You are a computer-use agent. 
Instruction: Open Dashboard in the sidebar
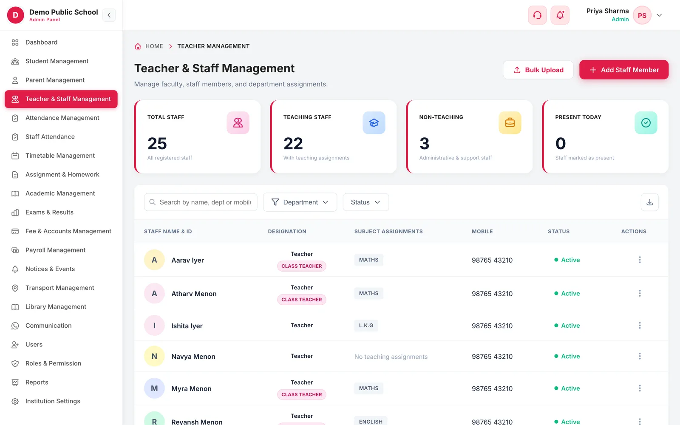click(61, 42)
